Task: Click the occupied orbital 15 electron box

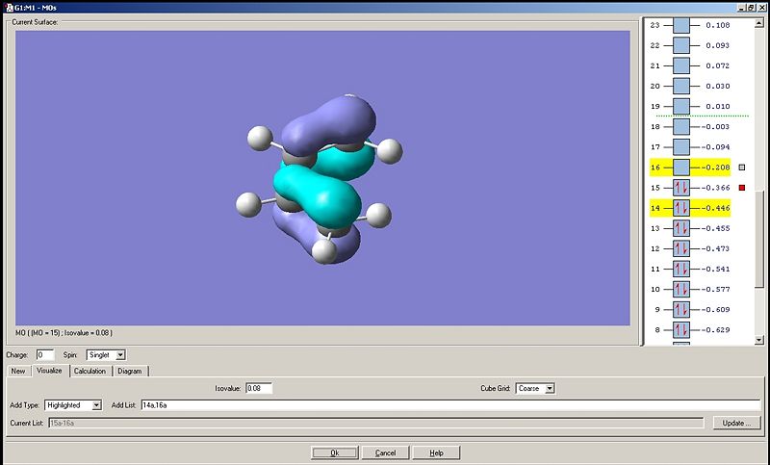Action: [681, 188]
